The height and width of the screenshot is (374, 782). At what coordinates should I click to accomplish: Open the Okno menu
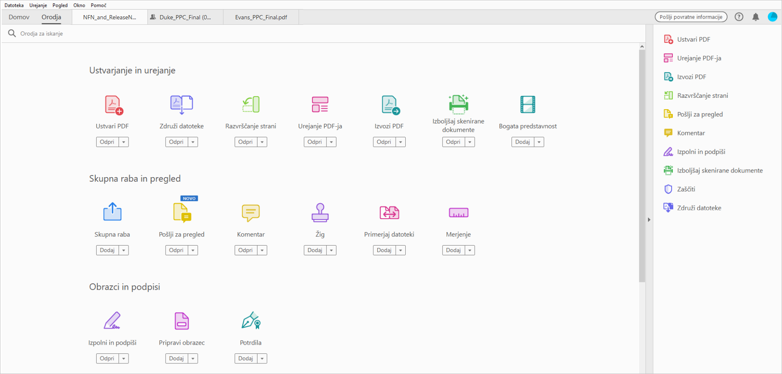pyautogui.click(x=79, y=5)
